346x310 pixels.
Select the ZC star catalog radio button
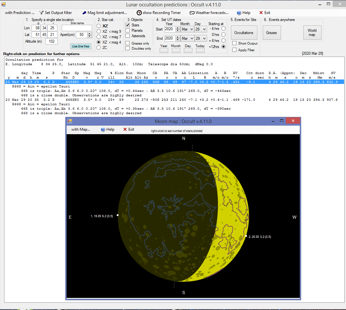[x=99, y=48]
